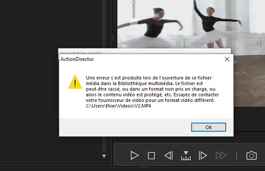Image resolution: width=265 pixels, height=171 pixels.
Task: Step forward to the next frame
Action: (x=203, y=155)
